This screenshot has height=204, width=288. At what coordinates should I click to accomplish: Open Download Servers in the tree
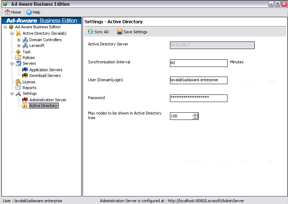coord(45,76)
